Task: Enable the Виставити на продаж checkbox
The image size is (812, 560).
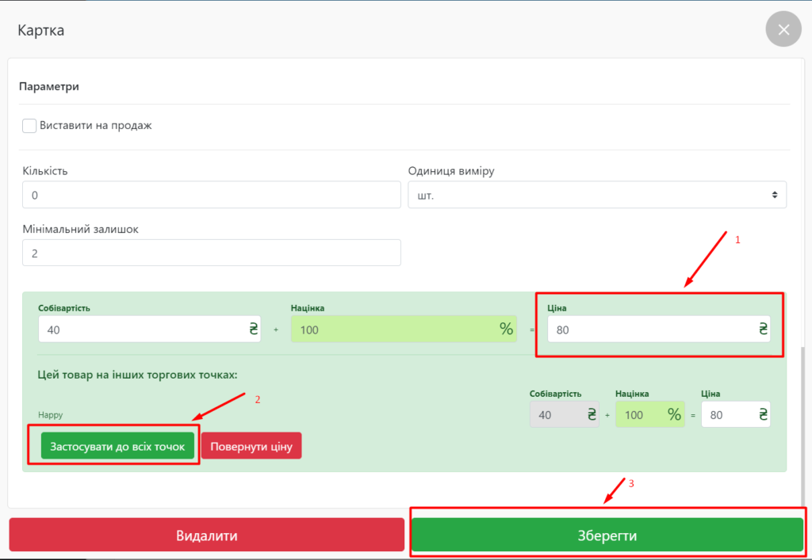Action: tap(29, 125)
